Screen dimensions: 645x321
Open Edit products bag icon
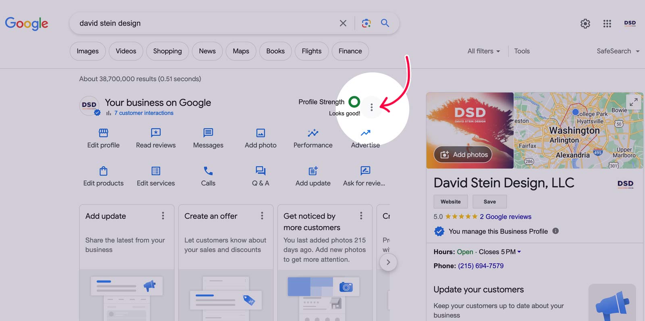tap(104, 171)
